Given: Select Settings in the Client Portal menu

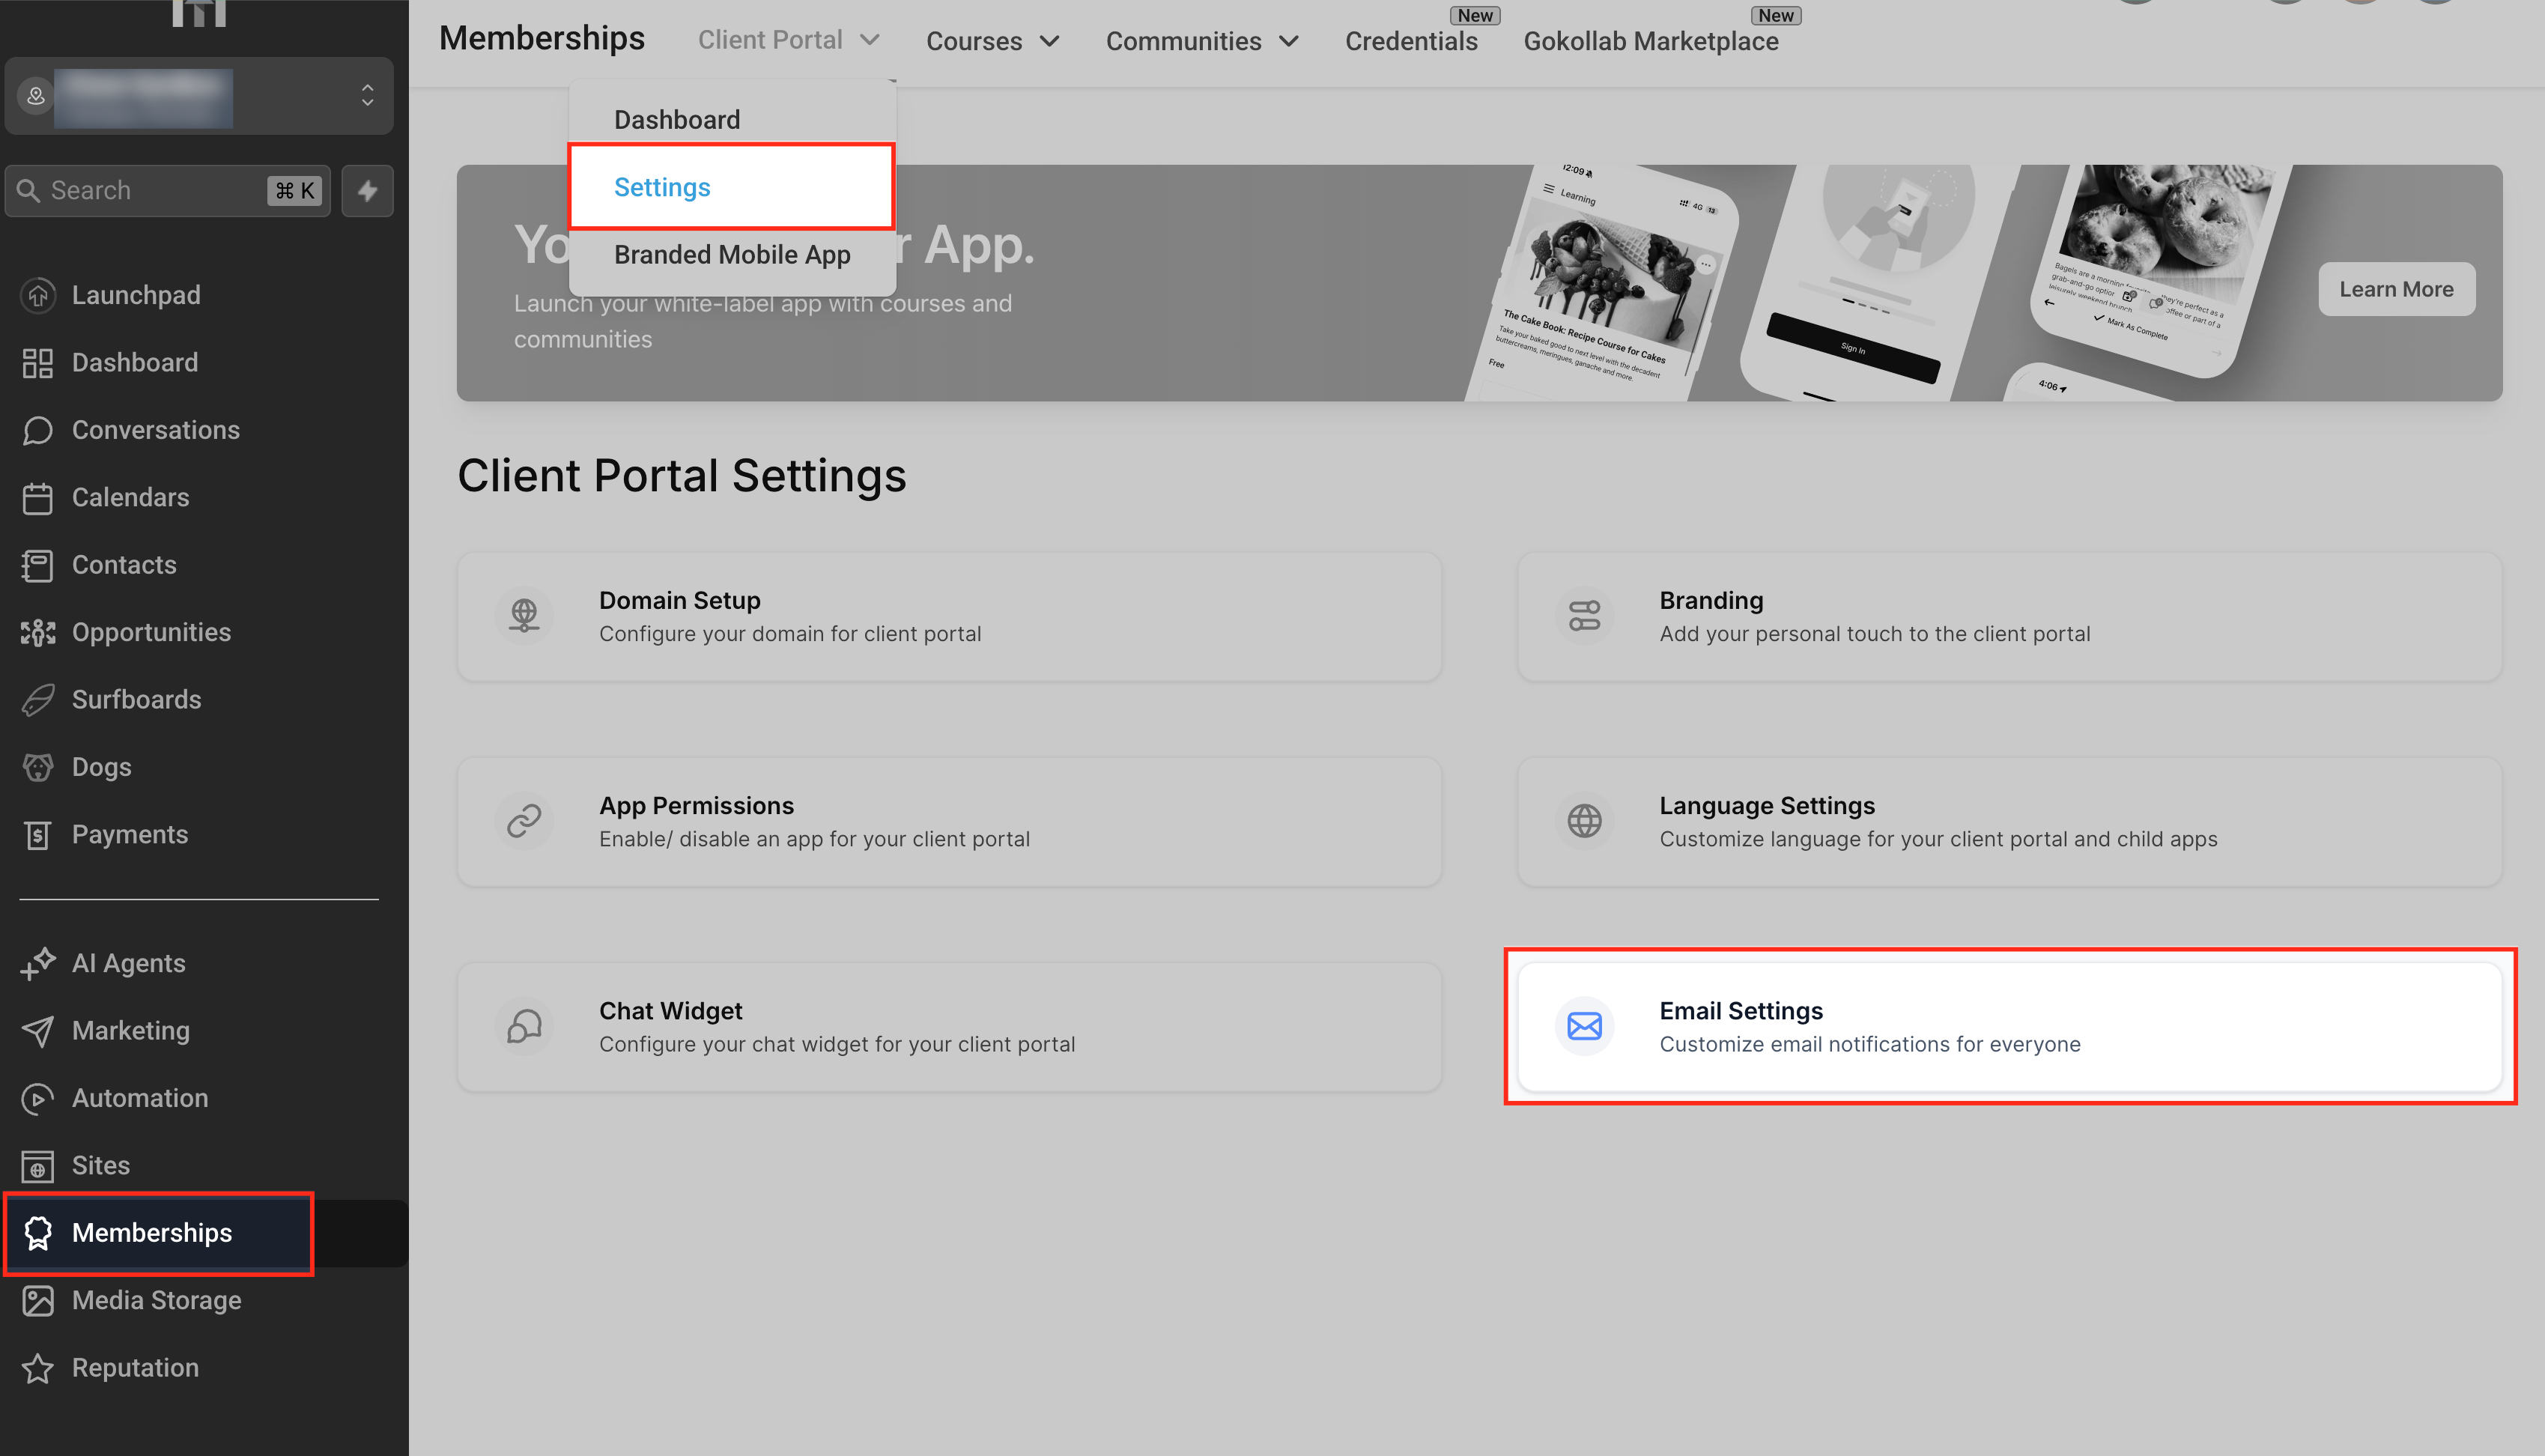Looking at the screenshot, I should (662, 187).
